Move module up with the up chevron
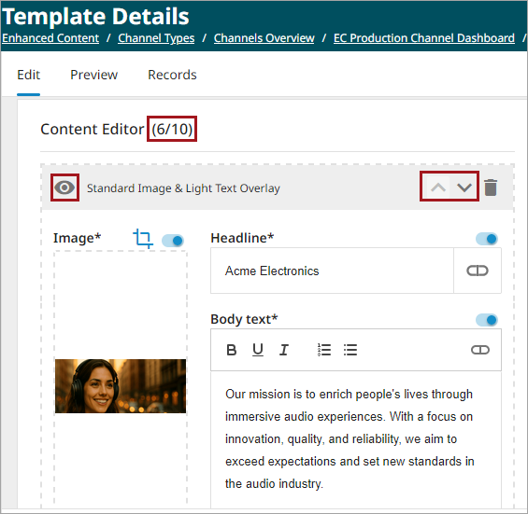Image resolution: width=528 pixels, height=514 pixels. click(438, 188)
